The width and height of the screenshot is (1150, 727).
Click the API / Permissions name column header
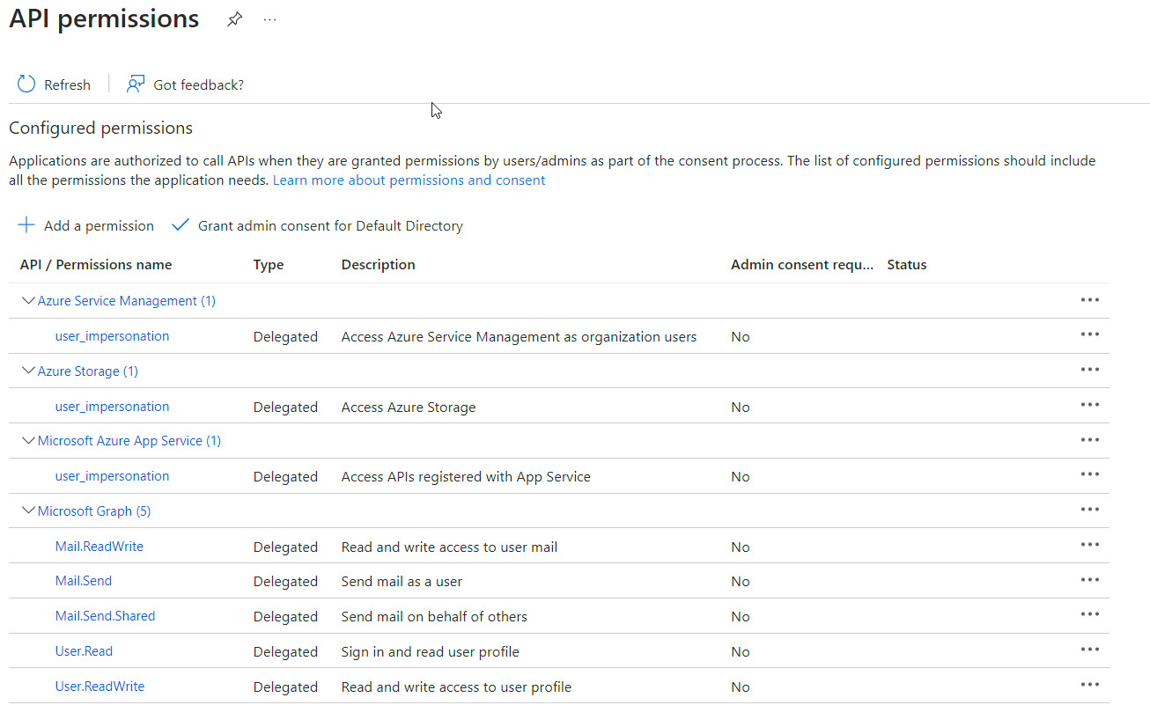[x=96, y=265]
